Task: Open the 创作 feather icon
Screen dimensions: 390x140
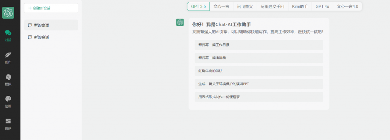Action: click(8, 55)
